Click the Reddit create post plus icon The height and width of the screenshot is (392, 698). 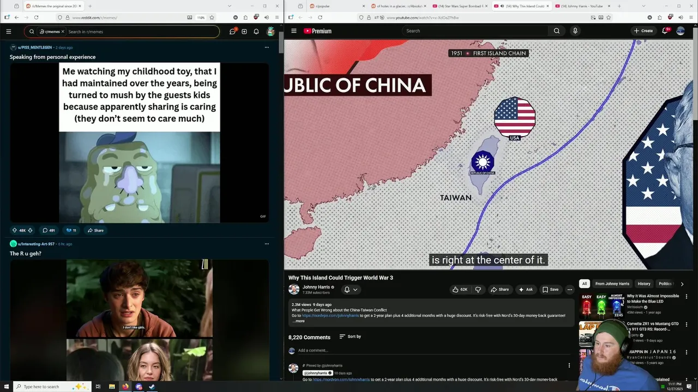[x=244, y=32]
